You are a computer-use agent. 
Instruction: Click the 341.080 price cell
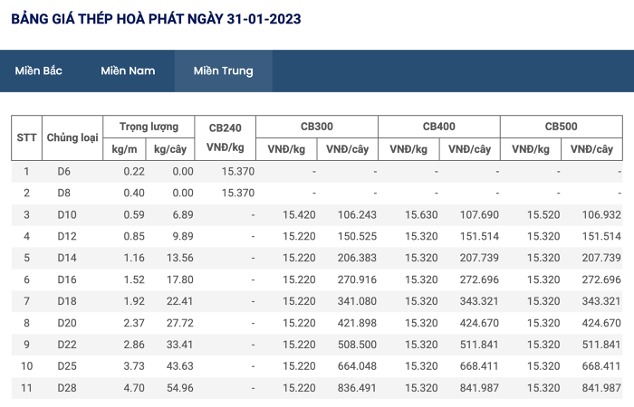pyautogui.click(x=358, y=301)
